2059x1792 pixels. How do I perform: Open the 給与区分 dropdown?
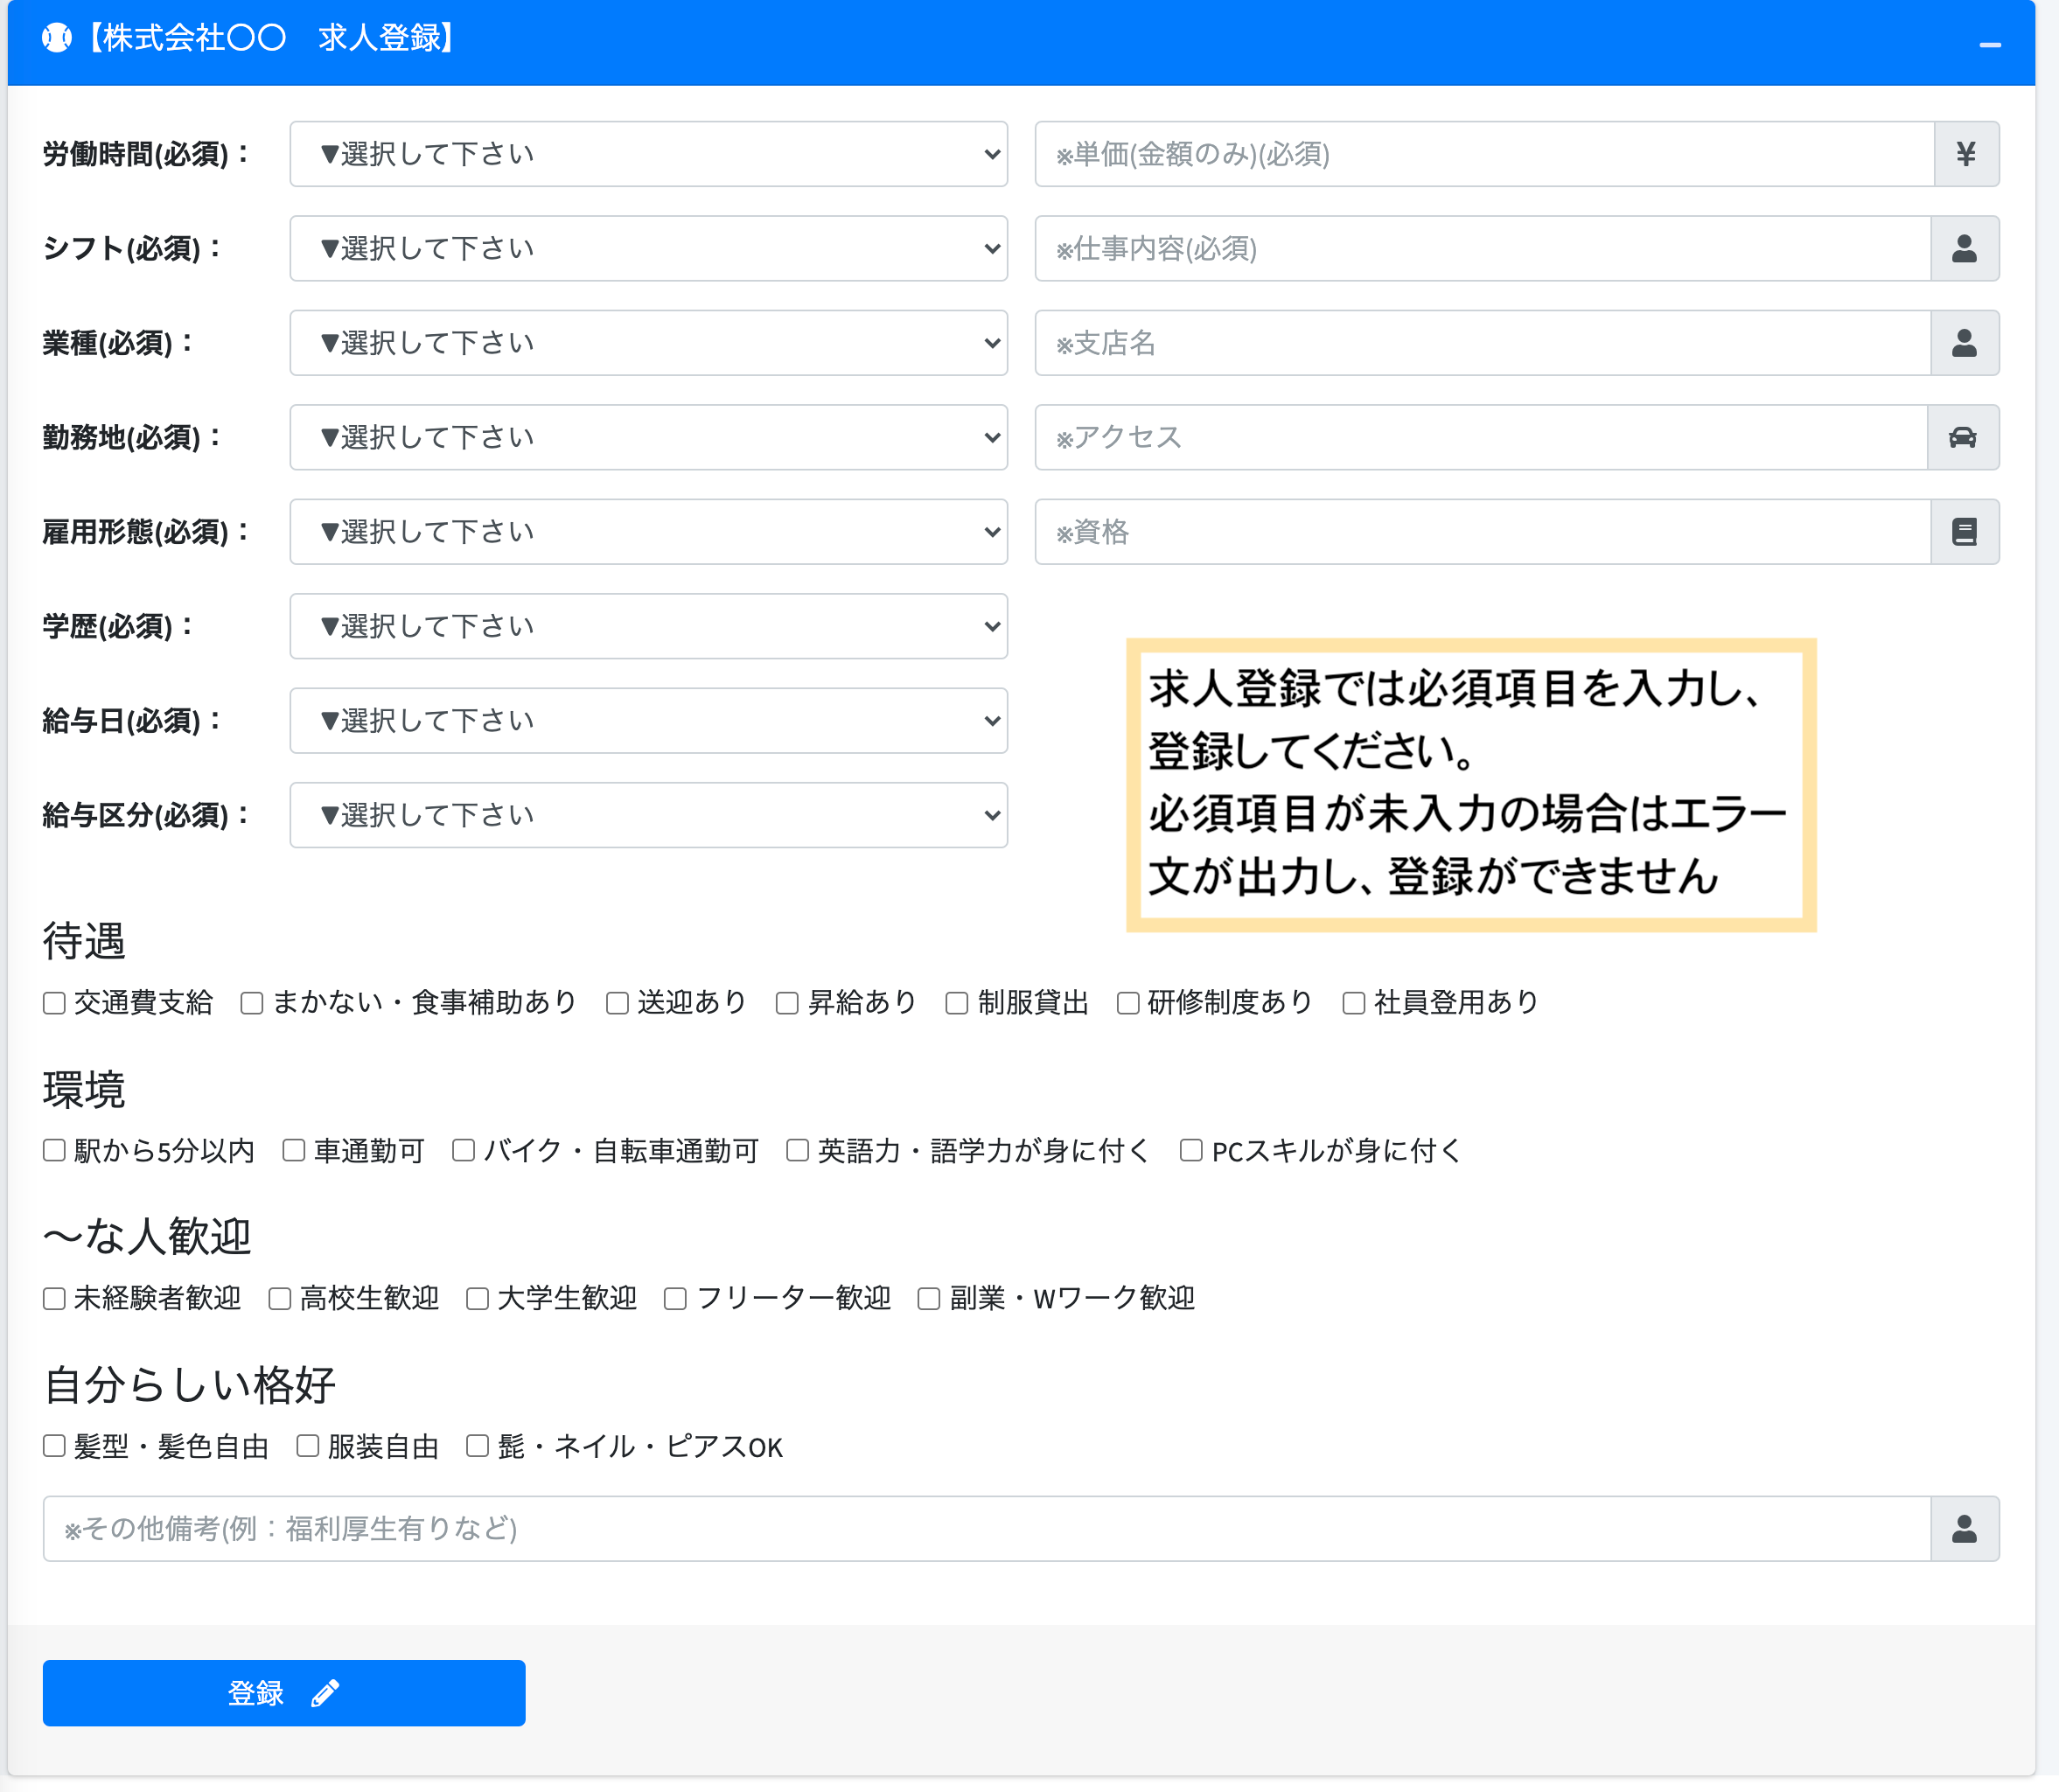pos(648,815)
